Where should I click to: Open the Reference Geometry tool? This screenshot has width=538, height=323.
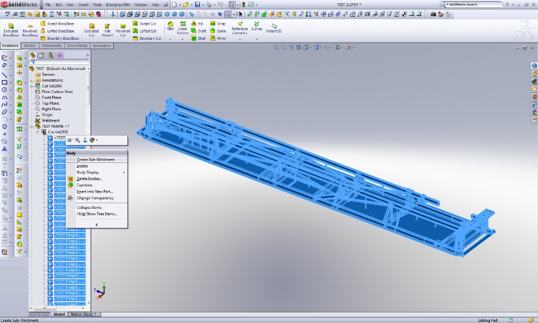[239, 28]
